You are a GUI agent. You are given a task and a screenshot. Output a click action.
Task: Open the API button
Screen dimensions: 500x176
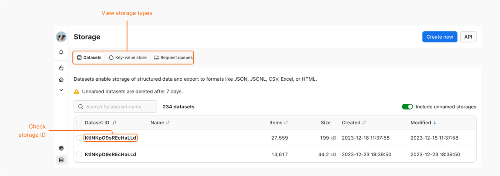(x=468, y=37)
